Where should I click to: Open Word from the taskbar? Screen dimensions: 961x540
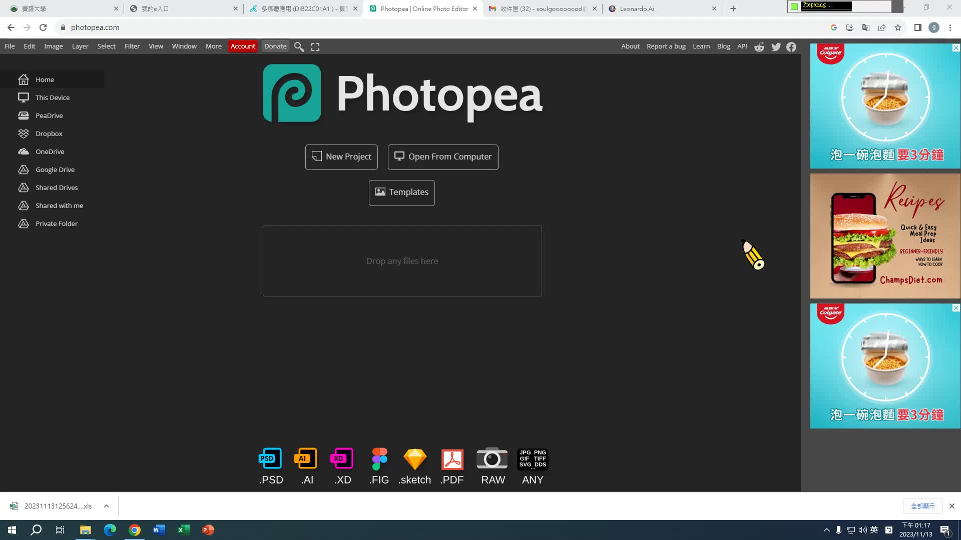click(159, 530)
